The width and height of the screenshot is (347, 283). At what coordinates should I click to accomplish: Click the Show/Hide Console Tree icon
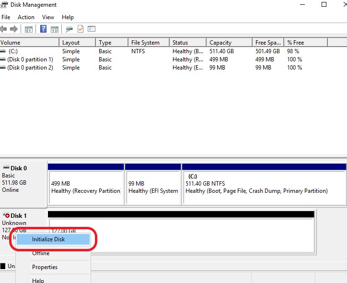[29, 29]
